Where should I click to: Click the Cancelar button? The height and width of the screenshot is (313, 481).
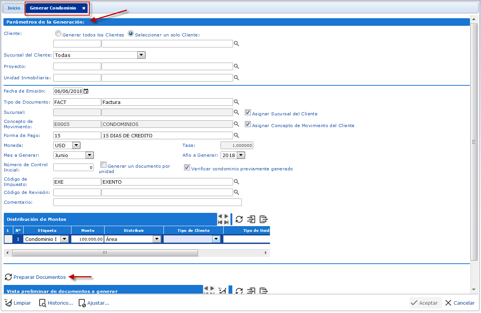[460, 303]
